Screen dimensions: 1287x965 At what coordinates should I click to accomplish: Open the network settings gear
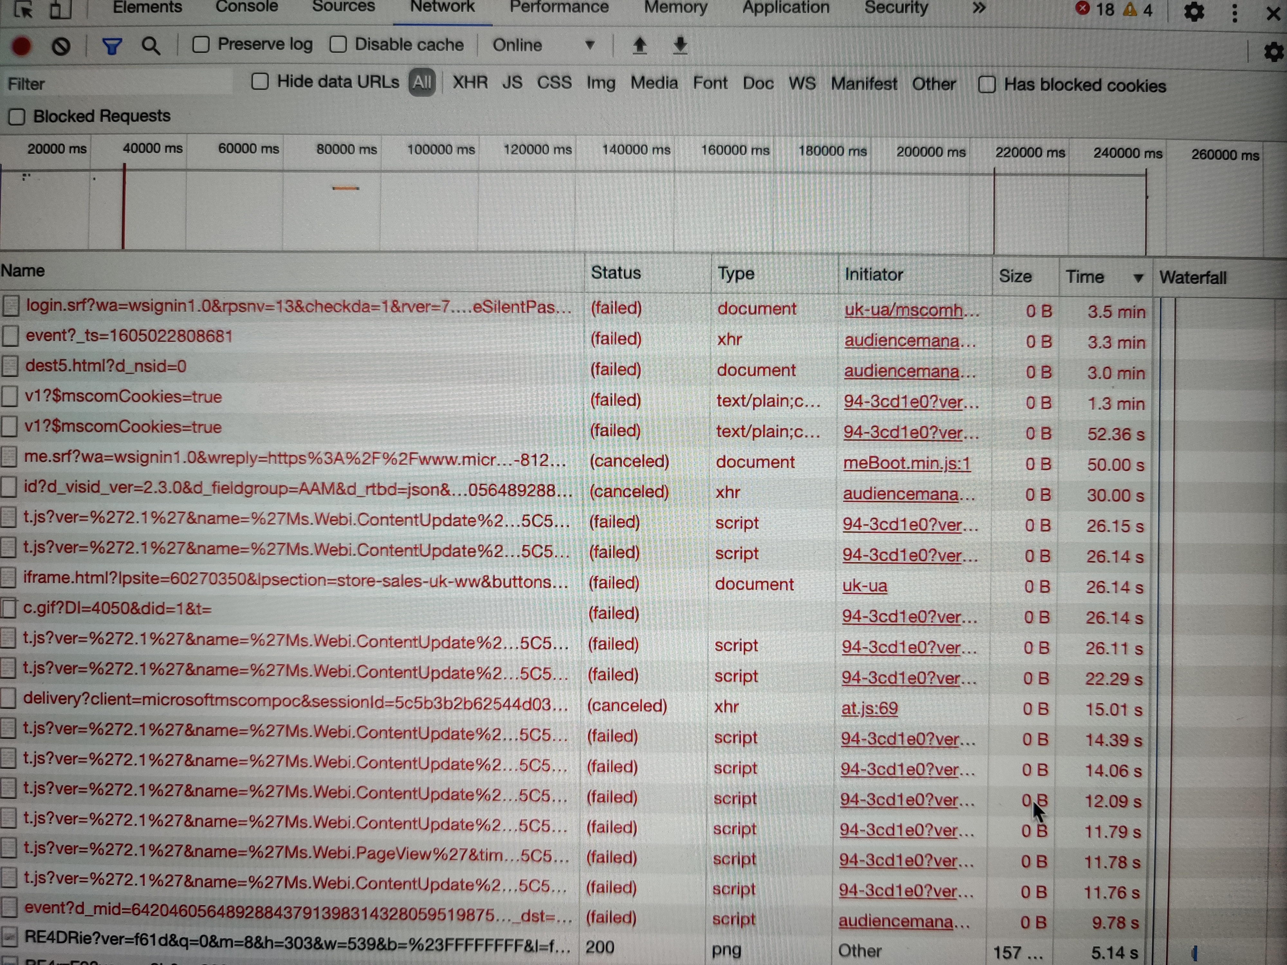1273,52
